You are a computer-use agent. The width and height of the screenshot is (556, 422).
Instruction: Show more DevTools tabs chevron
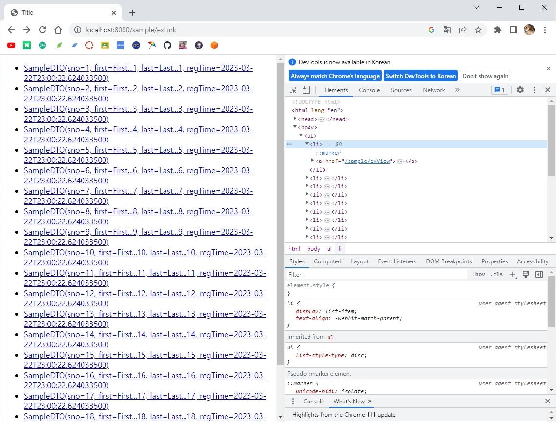457,90
